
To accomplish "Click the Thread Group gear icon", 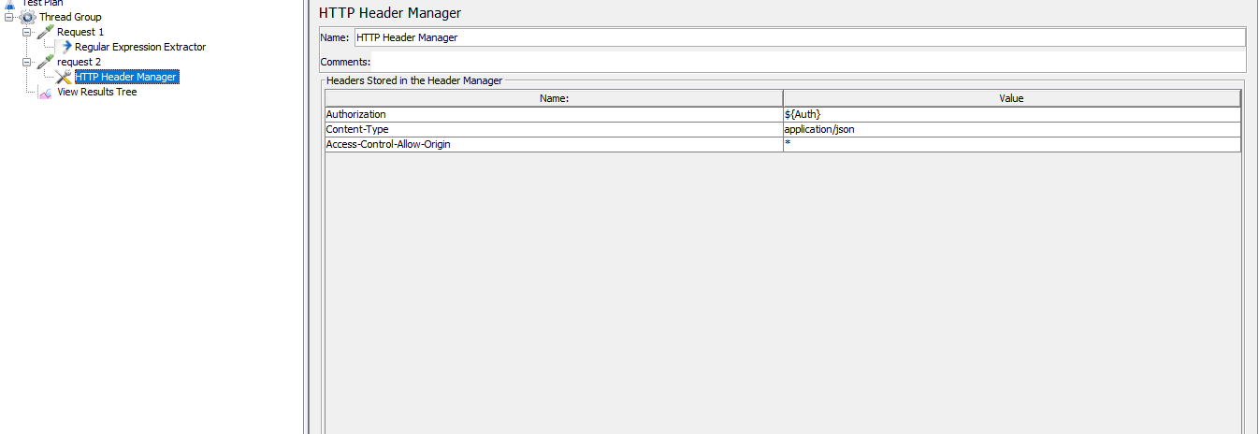I will click(x=28, y=17).
